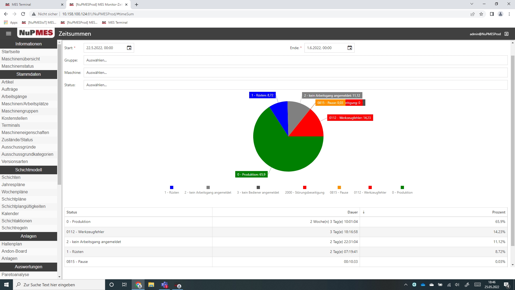Open the Maschine selection dropdown
Viewport: 515px width, 290px height.
(295, 73)
